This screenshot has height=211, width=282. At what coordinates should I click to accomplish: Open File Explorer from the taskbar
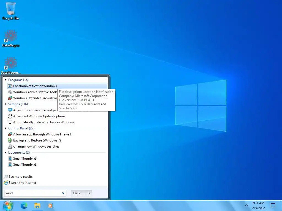[x=37, y=206]
